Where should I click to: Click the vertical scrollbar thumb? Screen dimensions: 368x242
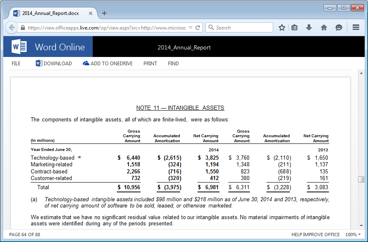click(x=361, y=179)
